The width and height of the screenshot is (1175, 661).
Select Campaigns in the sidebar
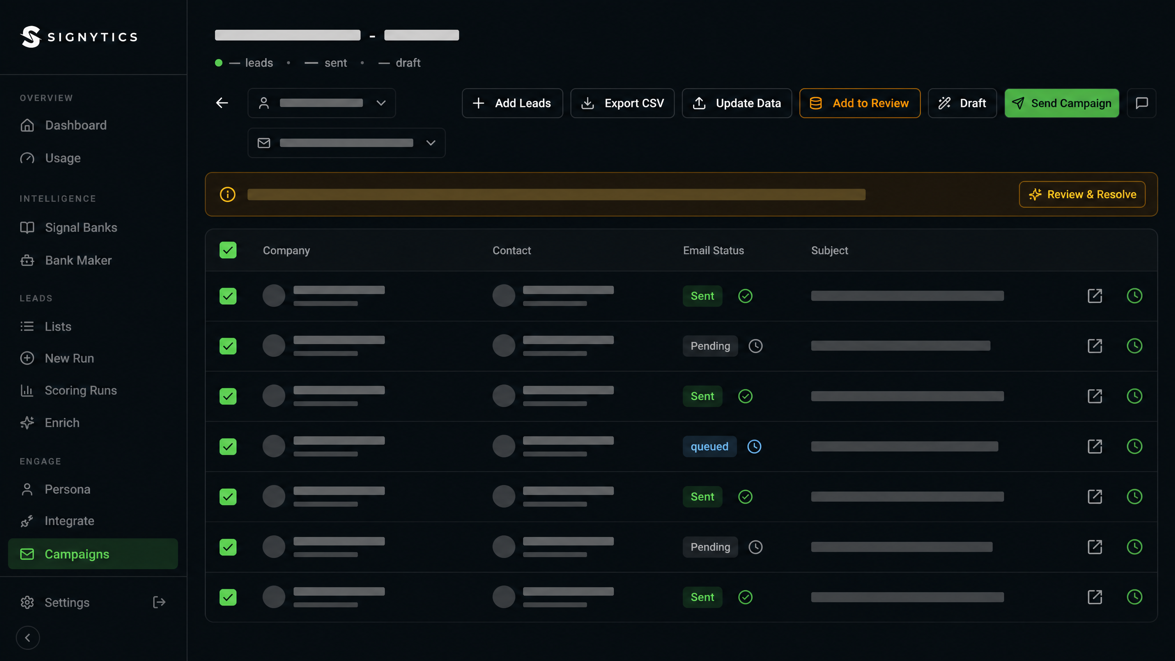point(93,554)
